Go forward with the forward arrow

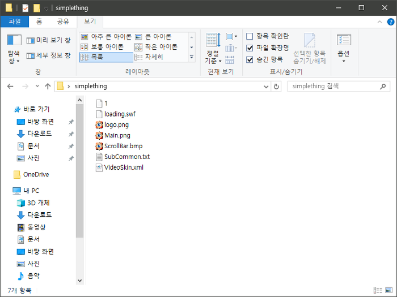[26, 87]
